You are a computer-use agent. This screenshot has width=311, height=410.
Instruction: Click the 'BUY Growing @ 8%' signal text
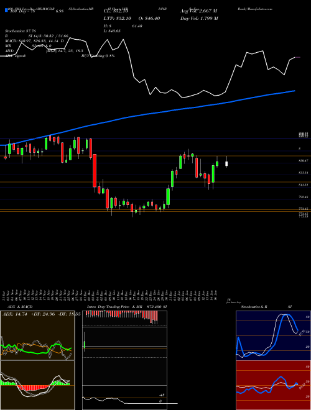click(x=98, y=56)
